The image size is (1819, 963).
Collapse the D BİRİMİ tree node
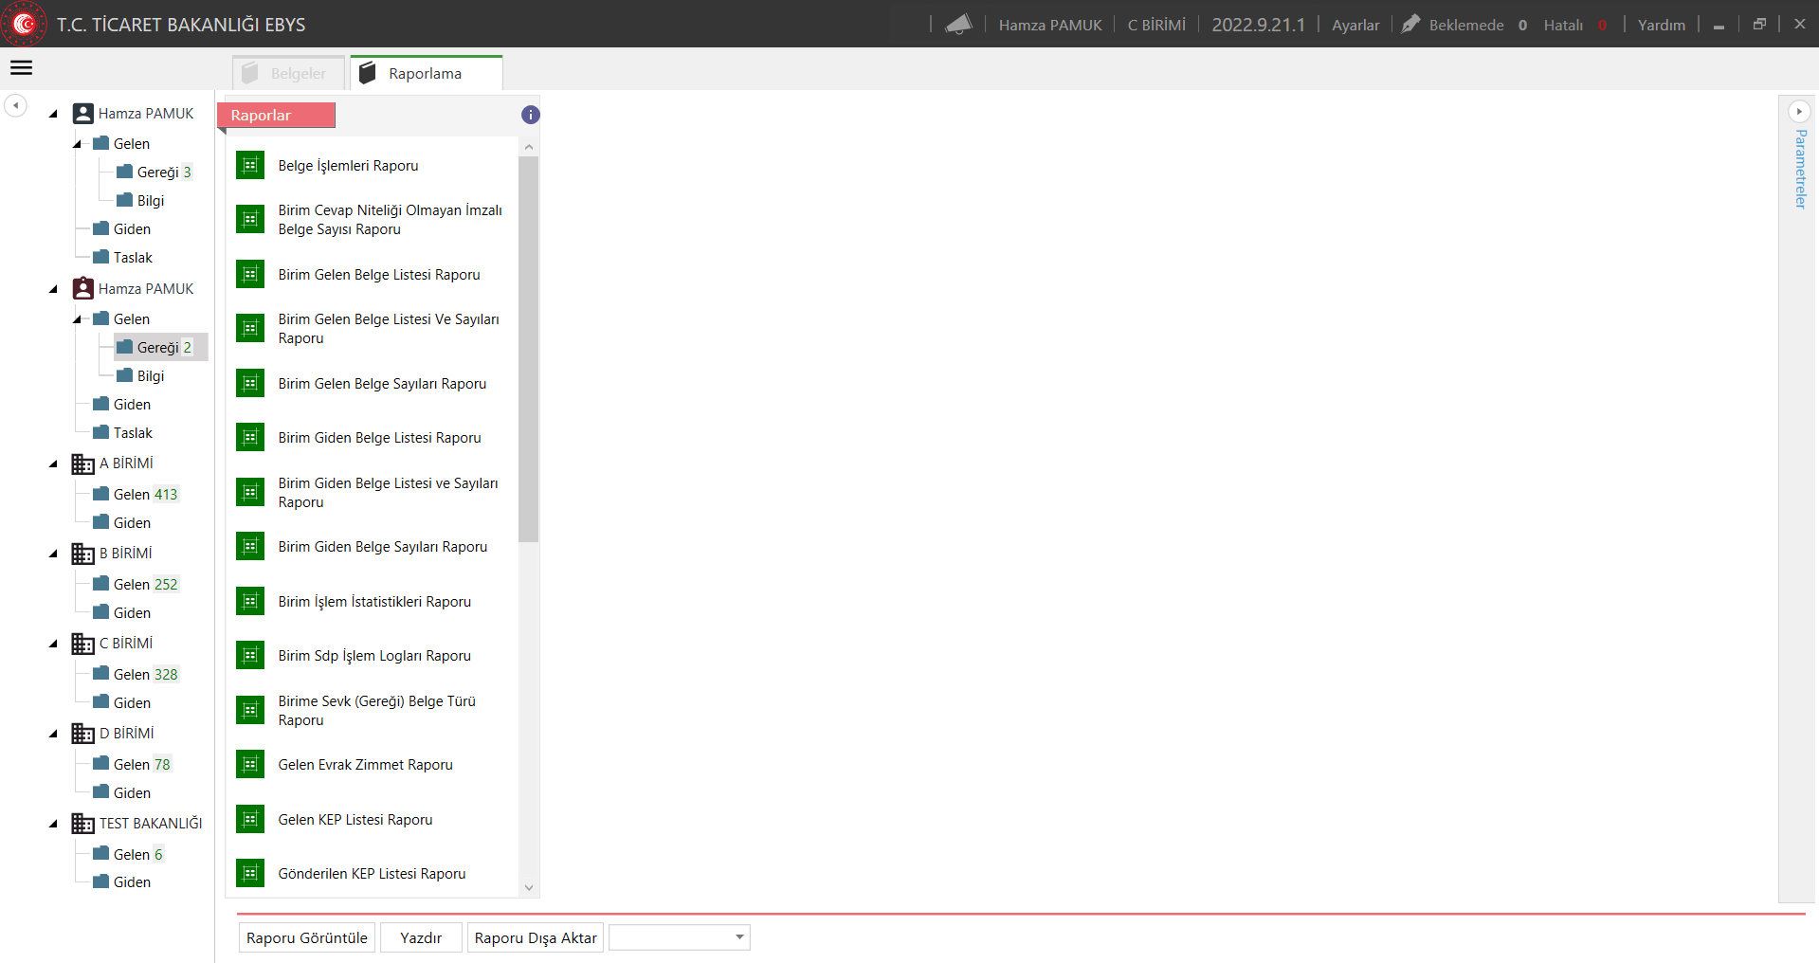tap(53, 734)
